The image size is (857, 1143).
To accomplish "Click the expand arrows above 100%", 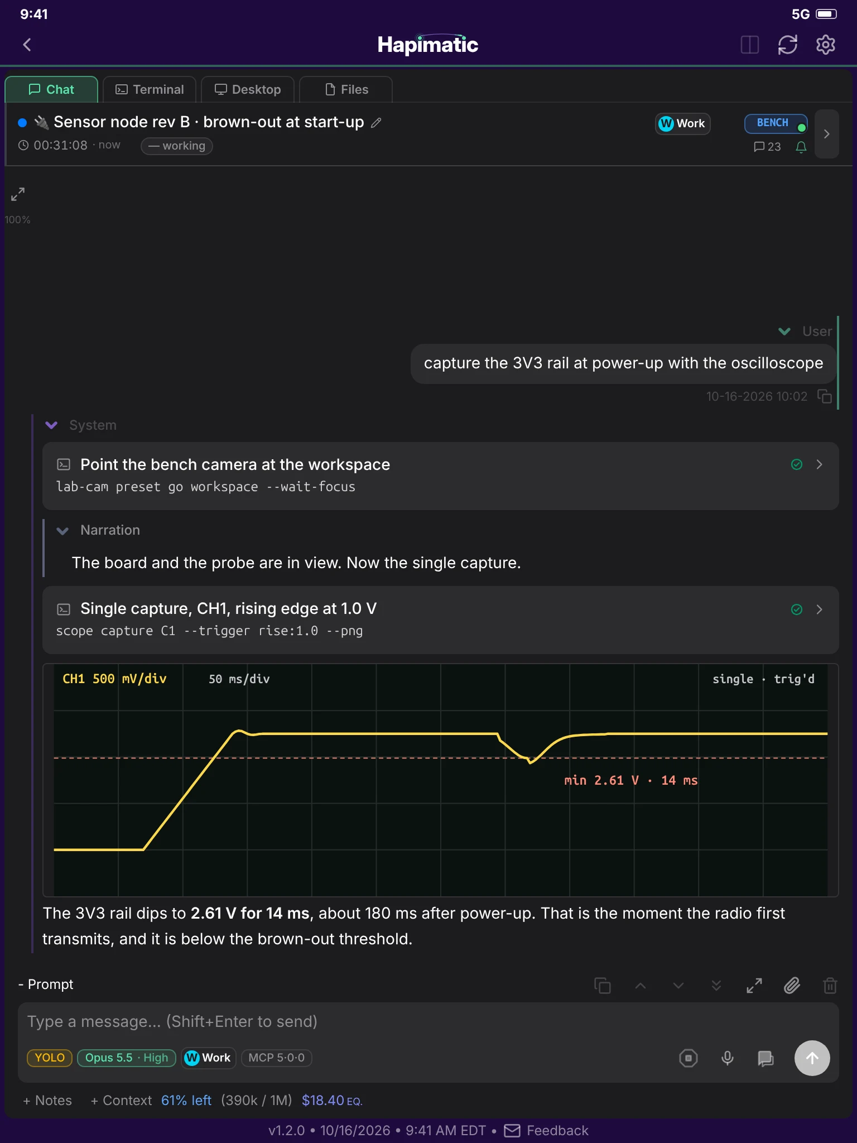I will coord(18,194).
